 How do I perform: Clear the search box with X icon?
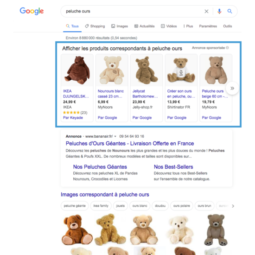pos(206,11)
